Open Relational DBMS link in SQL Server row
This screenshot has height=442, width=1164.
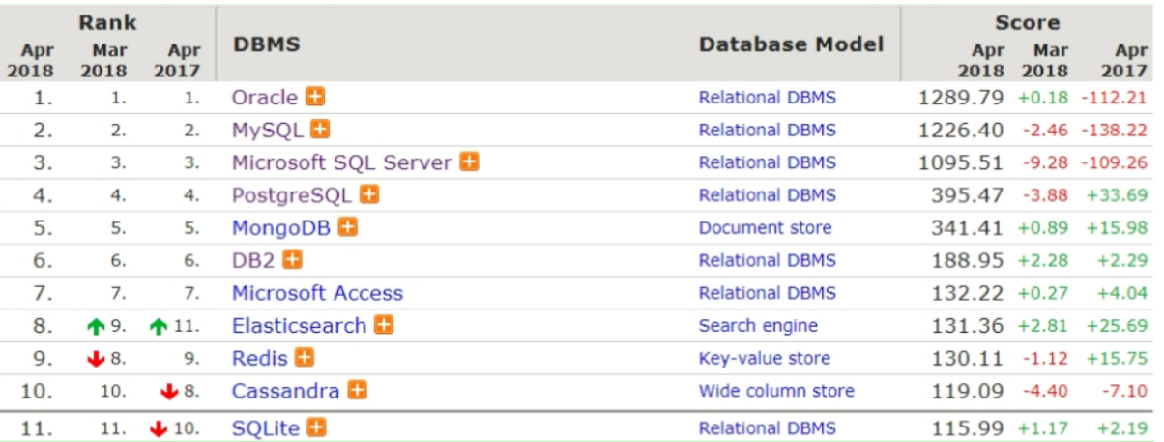coord(768,162)
